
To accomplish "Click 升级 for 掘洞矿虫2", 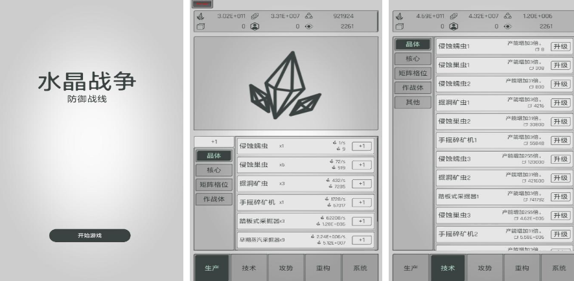I will (560, 178).
